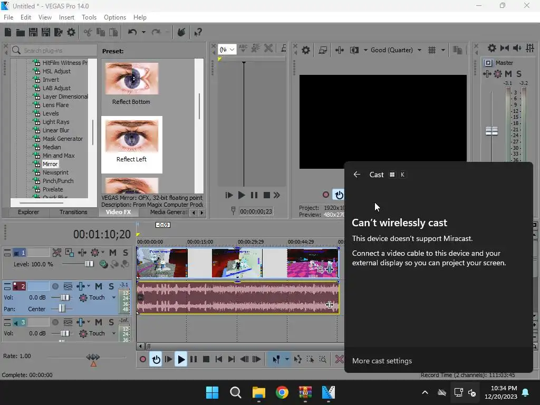The image size is (540, 405).
Task: Open the edit tool dropdown arrow in transport
Action: pos(287,360)
